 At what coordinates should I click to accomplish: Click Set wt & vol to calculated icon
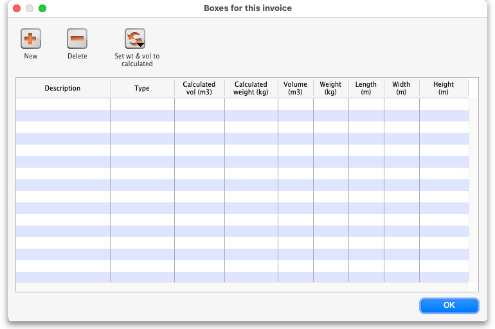coord(134,39)
